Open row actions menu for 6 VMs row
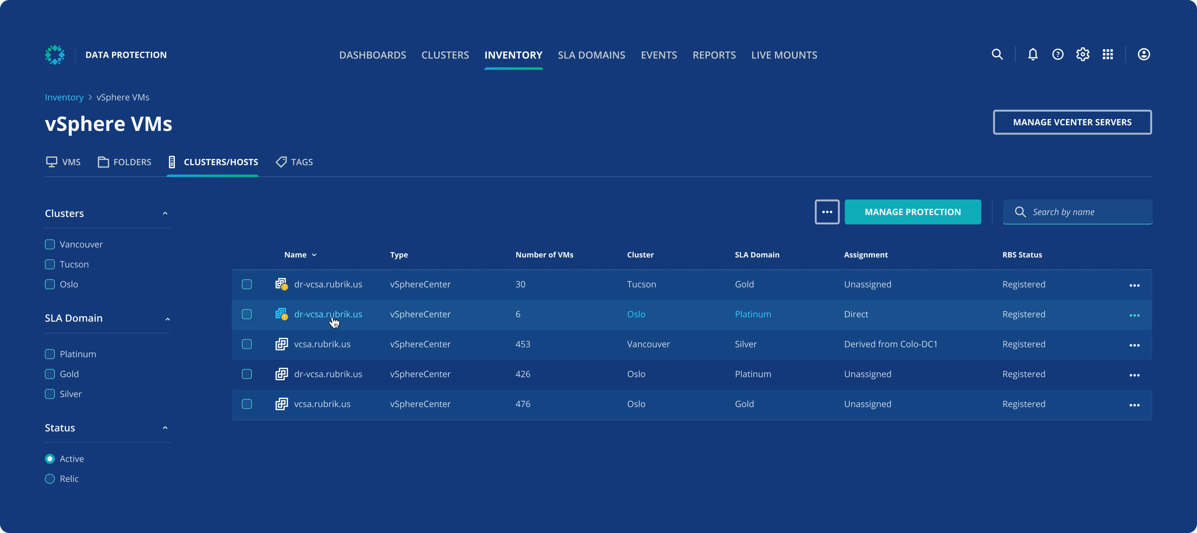The width and height of the screenshot is (1197, 533). point(1134,315)
